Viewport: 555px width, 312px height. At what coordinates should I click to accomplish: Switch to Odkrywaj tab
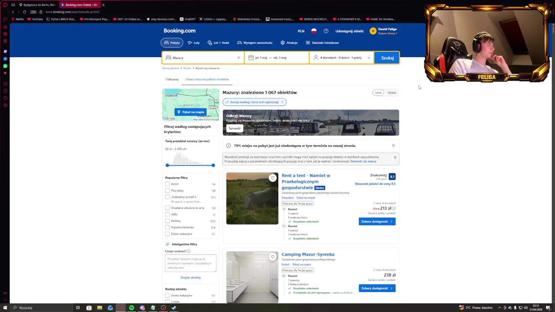pos(172,79)
